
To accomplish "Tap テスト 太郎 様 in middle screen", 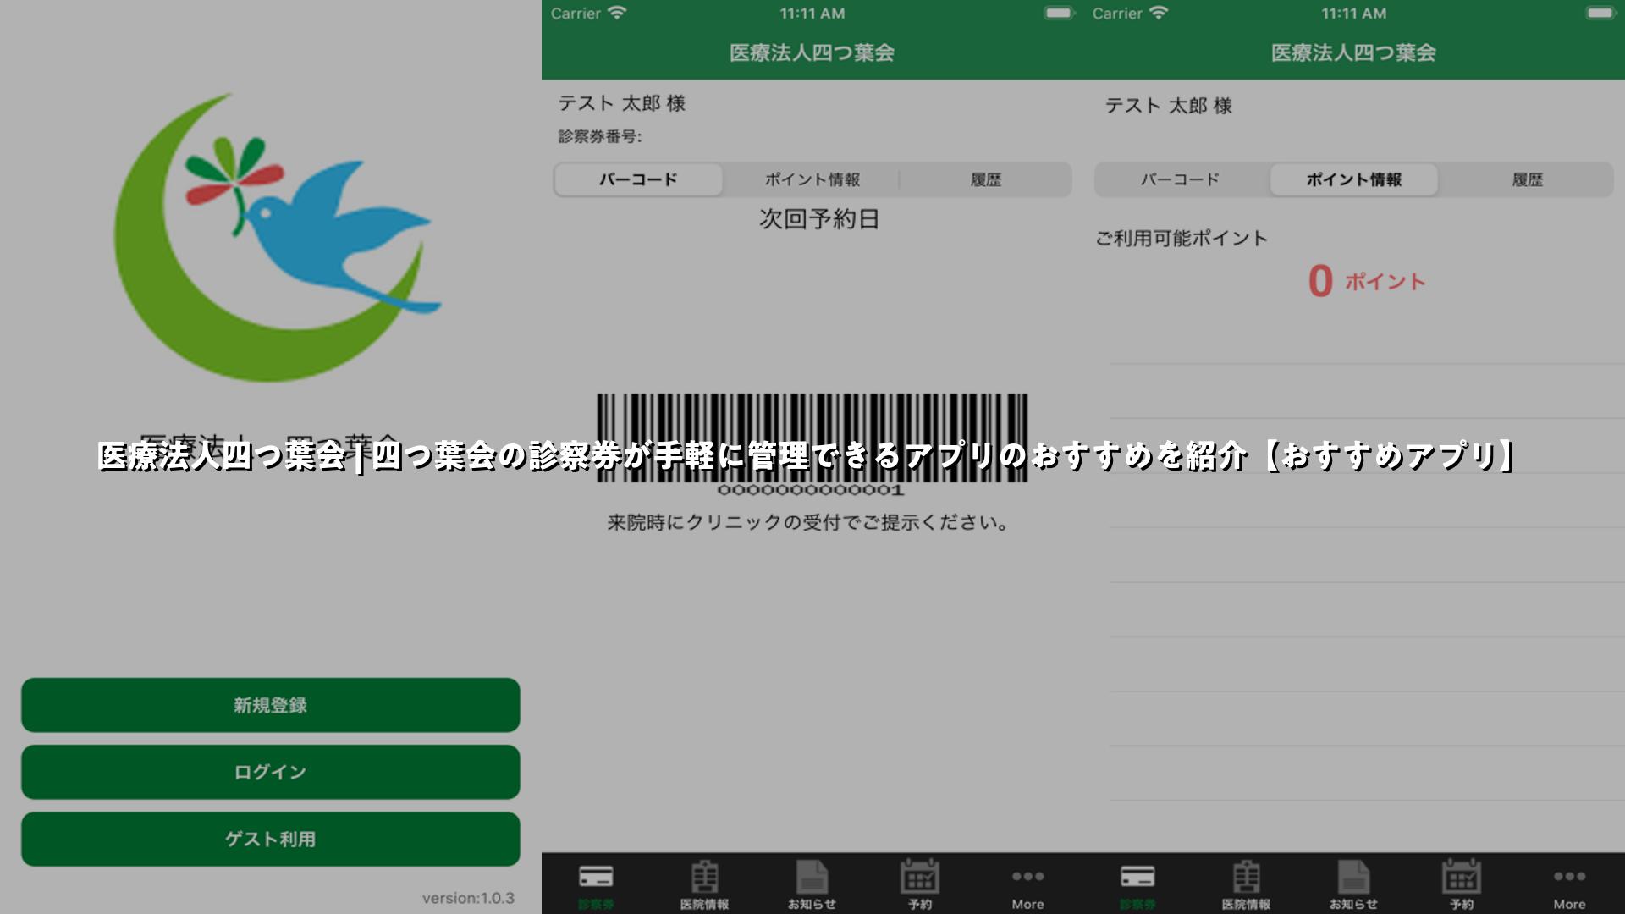I will coord(621,103).
